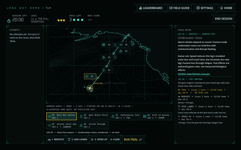Click the reroute icon in the tool bar
241x150 pixels.
49,140
